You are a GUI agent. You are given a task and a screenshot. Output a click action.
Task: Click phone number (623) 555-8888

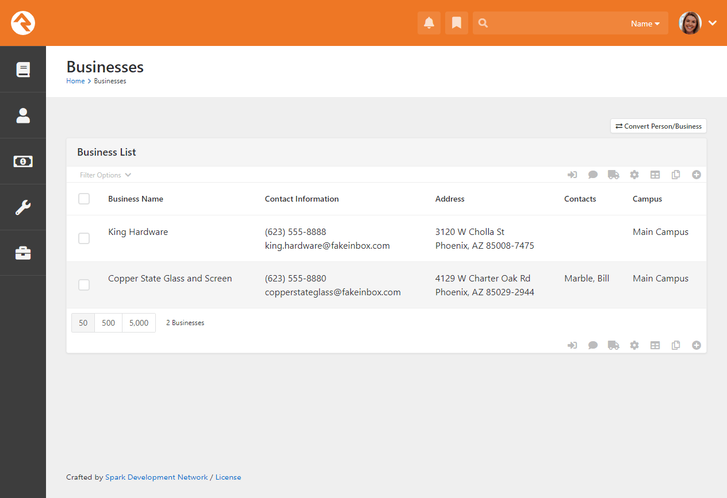coord(296,232)
